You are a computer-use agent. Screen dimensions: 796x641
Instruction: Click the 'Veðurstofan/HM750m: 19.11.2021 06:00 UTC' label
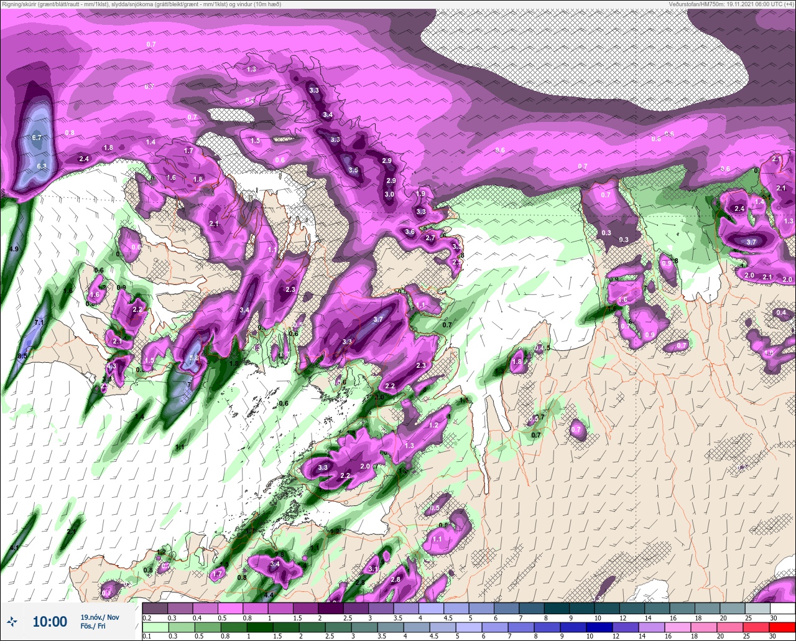(725, 4)
